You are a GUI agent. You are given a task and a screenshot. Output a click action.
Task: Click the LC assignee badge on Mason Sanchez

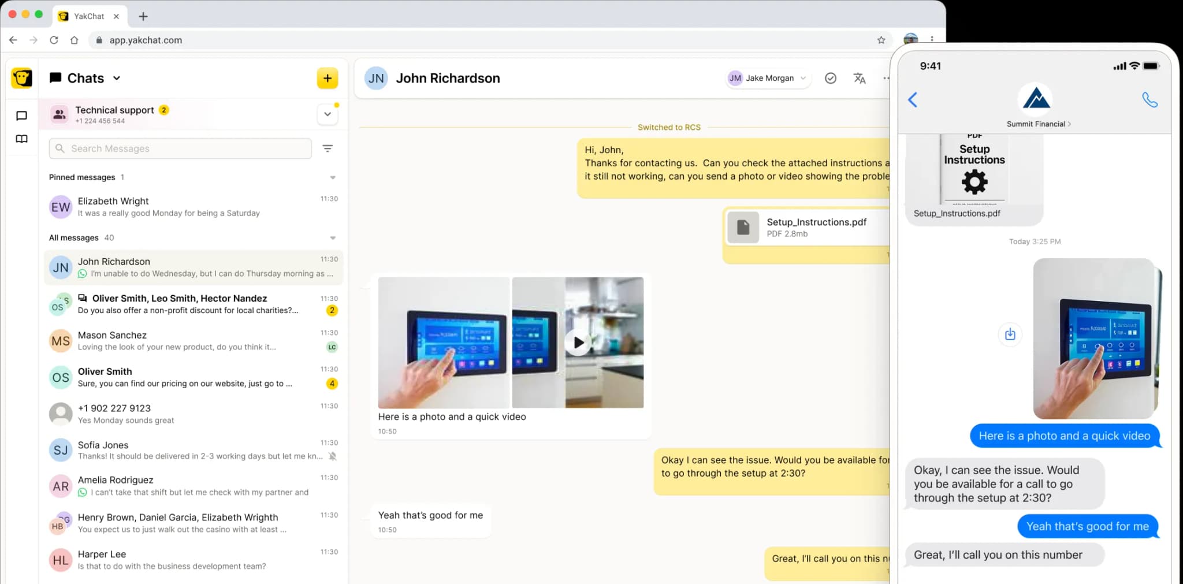(332, 347)
